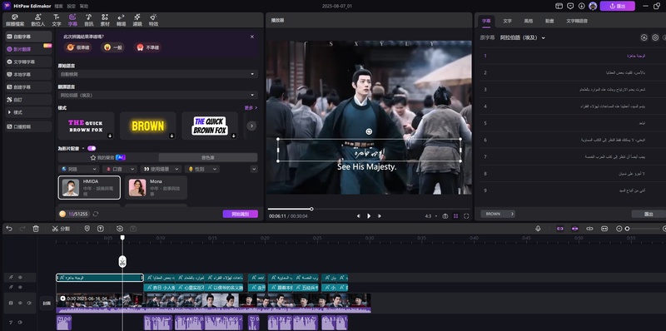The width and height of the screenshot is (666, 331).
Task: Rate the result as 很準確
Action: click(x=77, y=48)
